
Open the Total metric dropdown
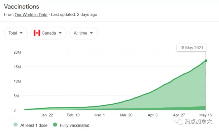16,33
